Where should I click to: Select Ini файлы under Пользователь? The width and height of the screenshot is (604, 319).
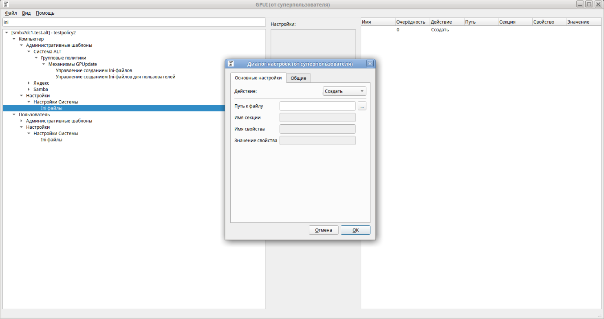coord(51,140)
